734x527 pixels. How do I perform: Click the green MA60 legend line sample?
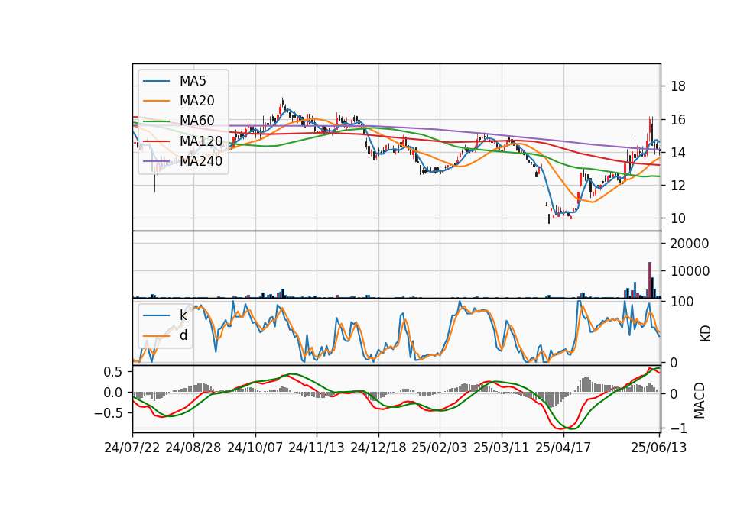click(x=156, y=121)
